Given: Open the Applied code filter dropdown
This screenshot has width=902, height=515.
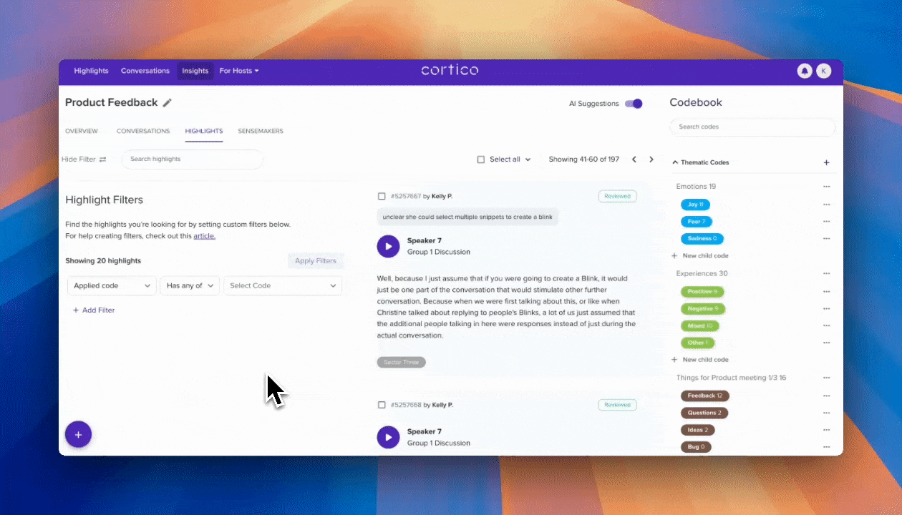Looking at the screenshot, I should [x=112, y=285].
